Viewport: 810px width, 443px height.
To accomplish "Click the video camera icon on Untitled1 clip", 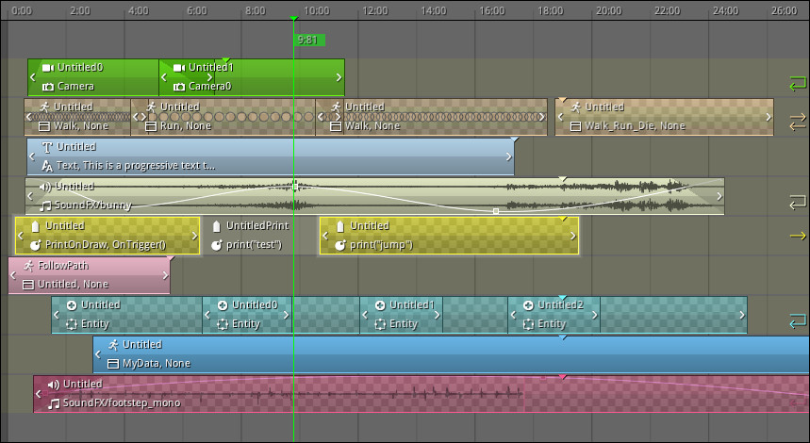I will (179, 68).
